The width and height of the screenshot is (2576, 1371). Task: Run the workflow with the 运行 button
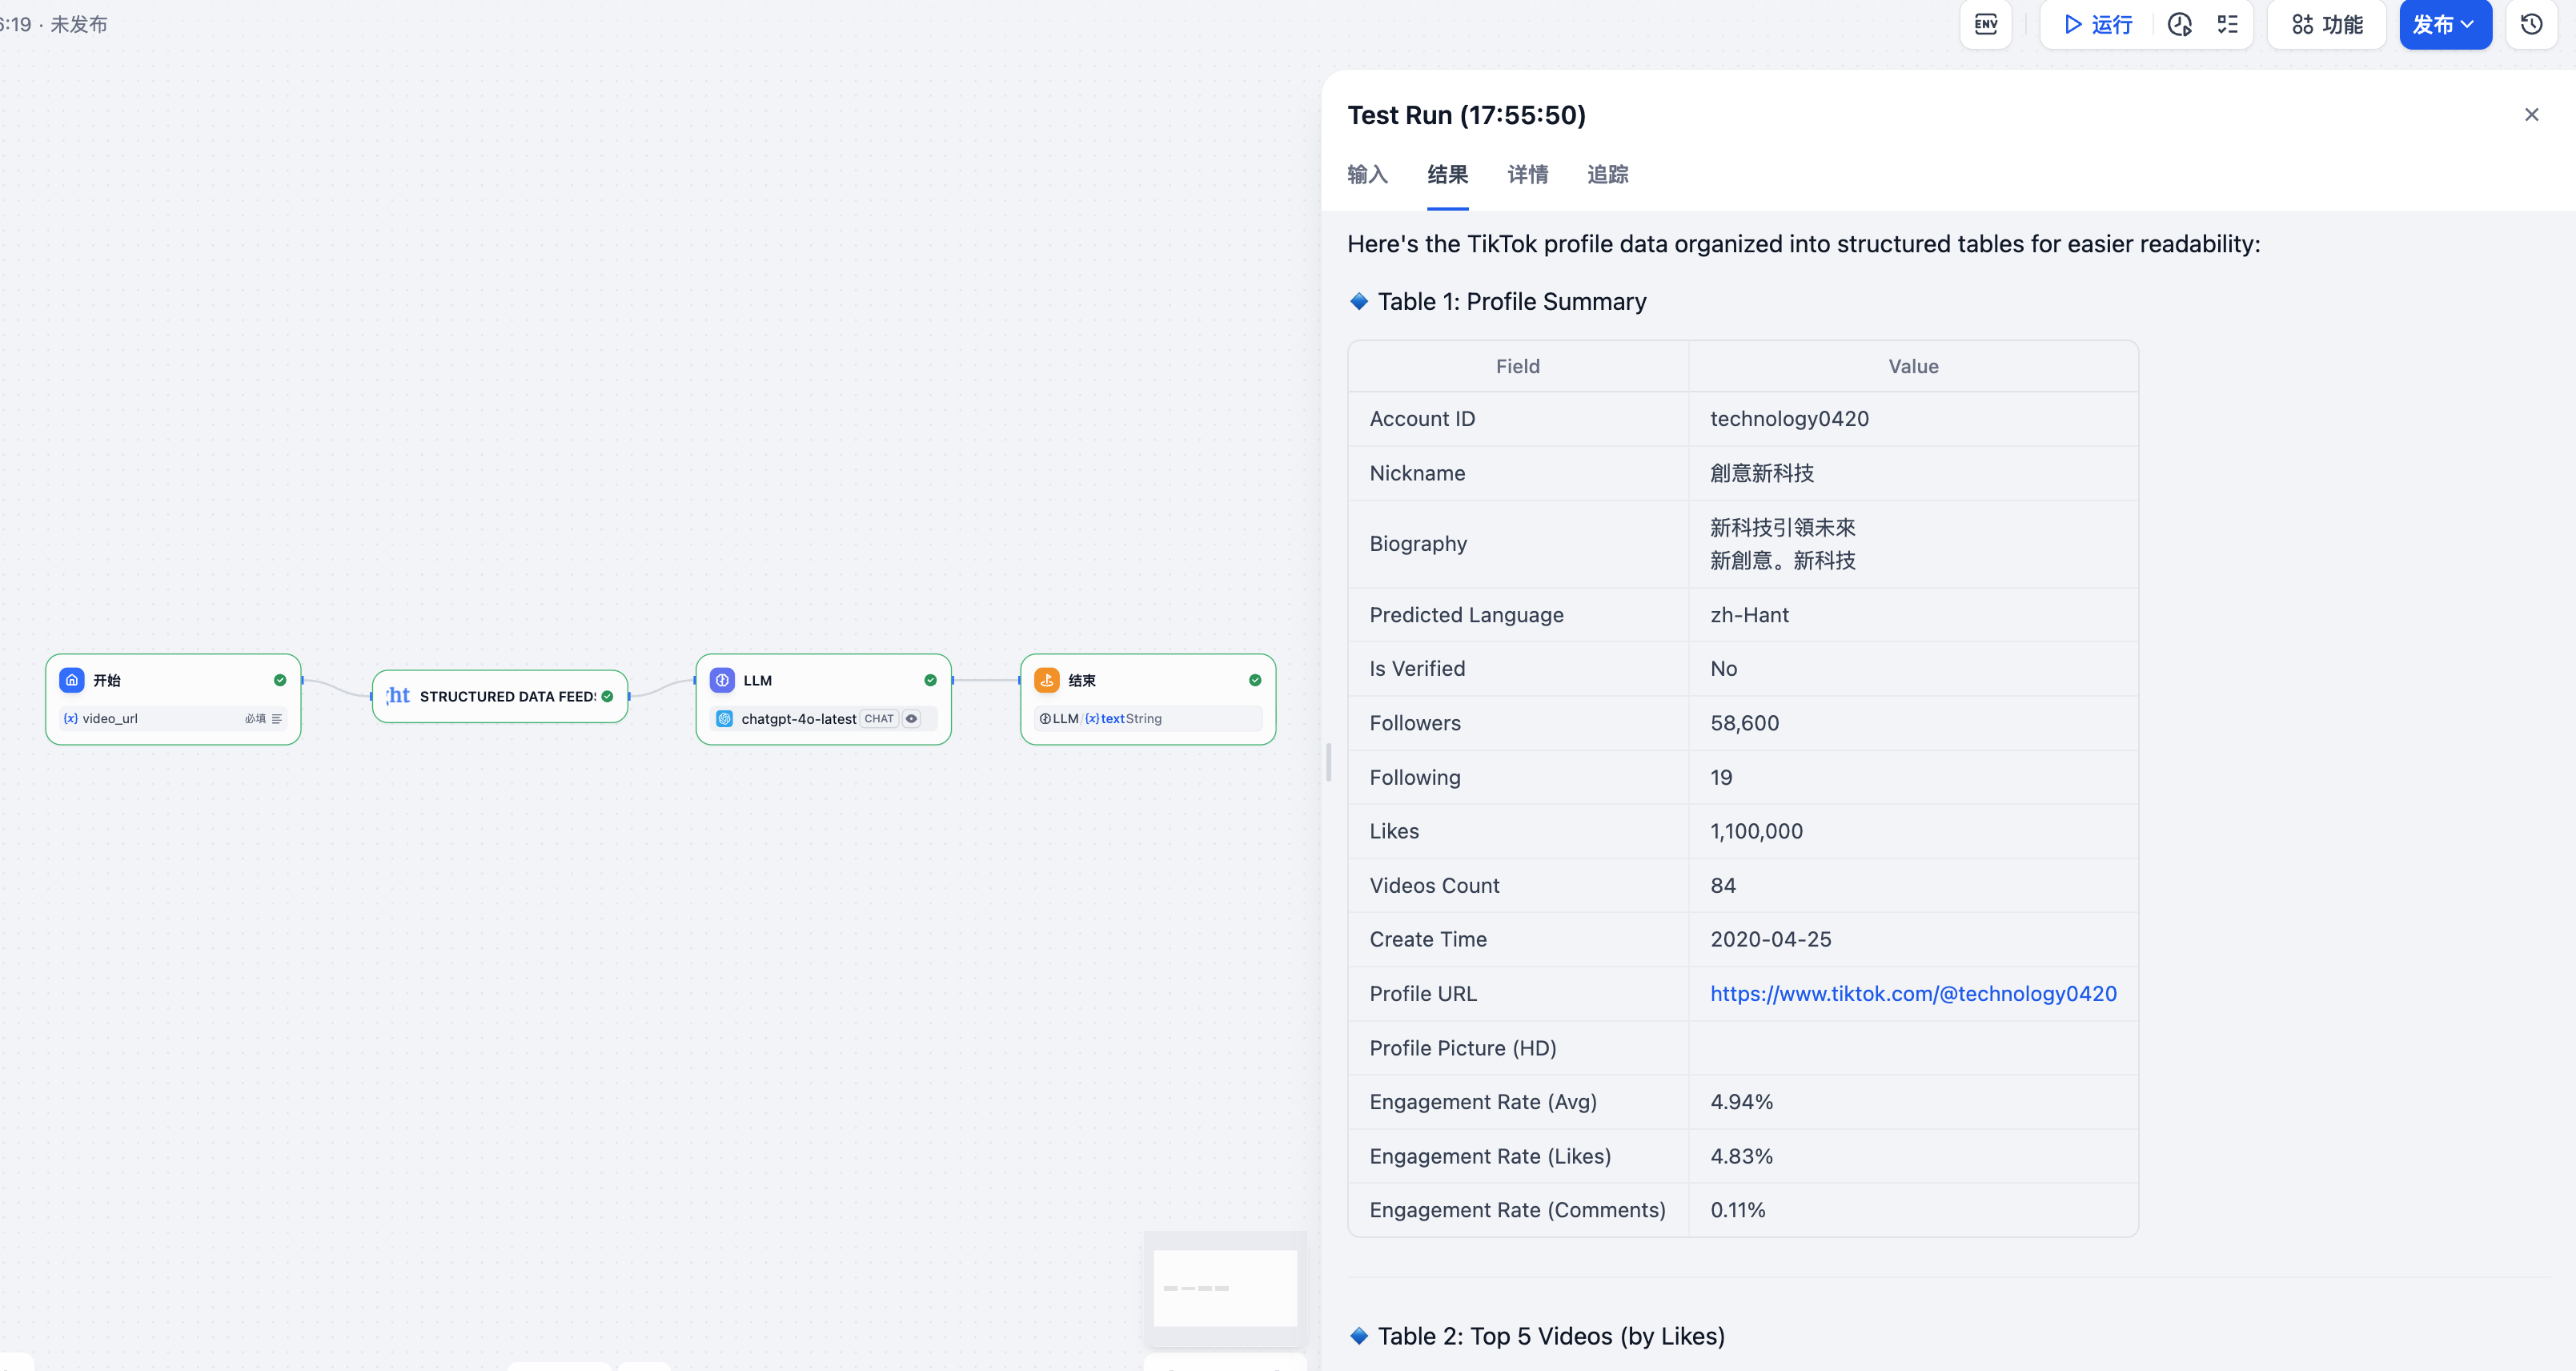click(2098, 24)
